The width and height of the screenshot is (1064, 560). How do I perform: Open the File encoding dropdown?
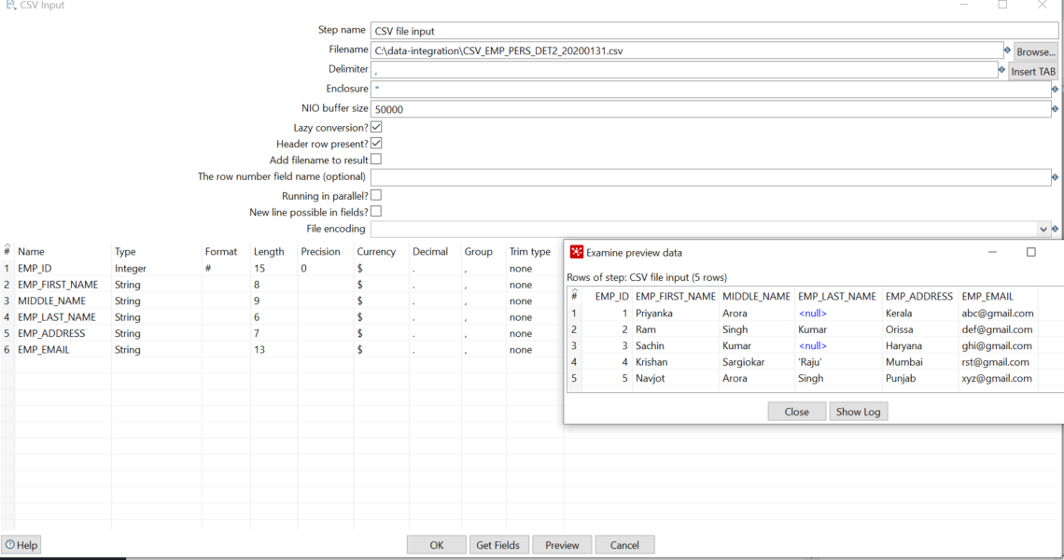[1044, 229]
